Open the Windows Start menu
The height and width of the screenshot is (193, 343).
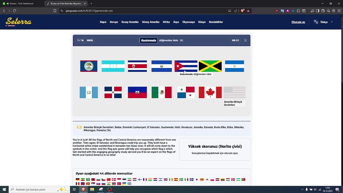(4, 190)
